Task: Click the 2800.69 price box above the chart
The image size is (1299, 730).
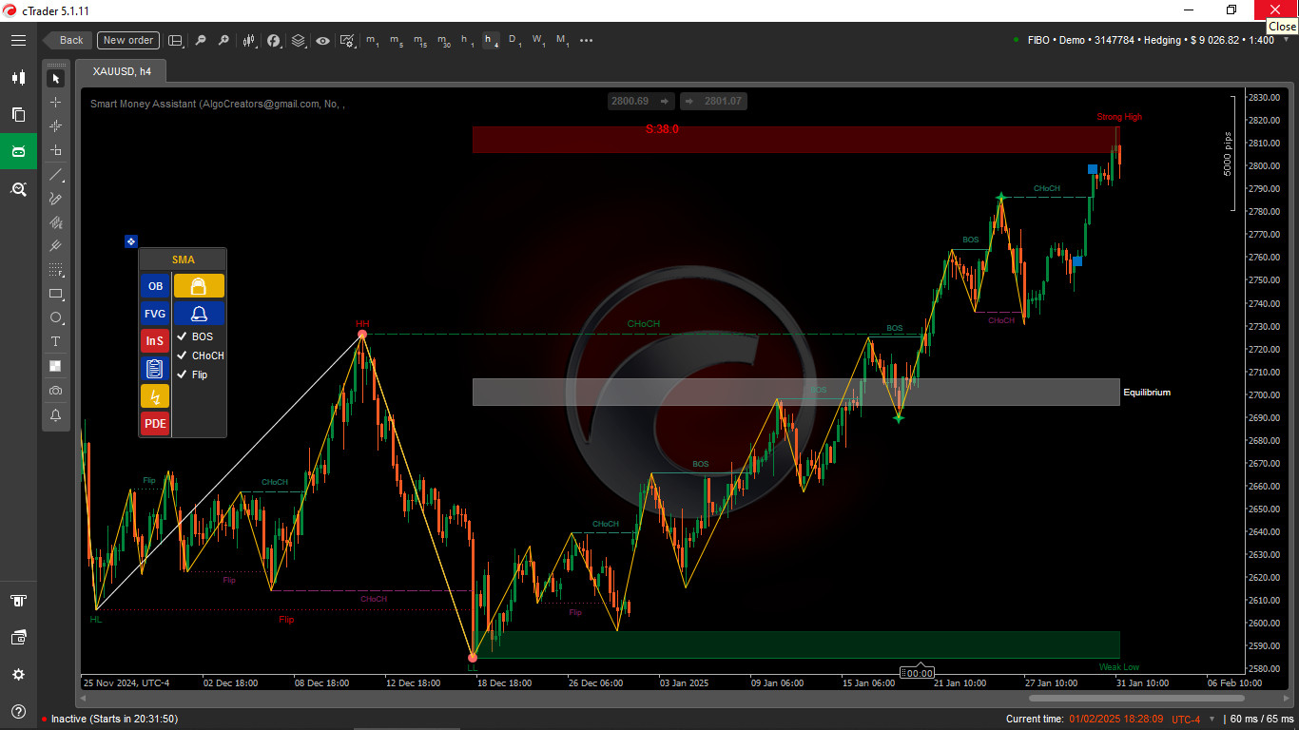Action: 631,101
